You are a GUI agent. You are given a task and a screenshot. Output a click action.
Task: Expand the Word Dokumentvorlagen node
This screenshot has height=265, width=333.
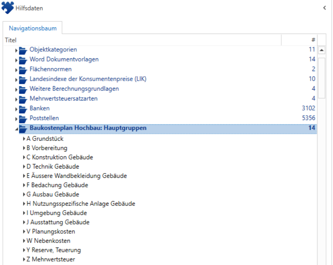[16, 60]
